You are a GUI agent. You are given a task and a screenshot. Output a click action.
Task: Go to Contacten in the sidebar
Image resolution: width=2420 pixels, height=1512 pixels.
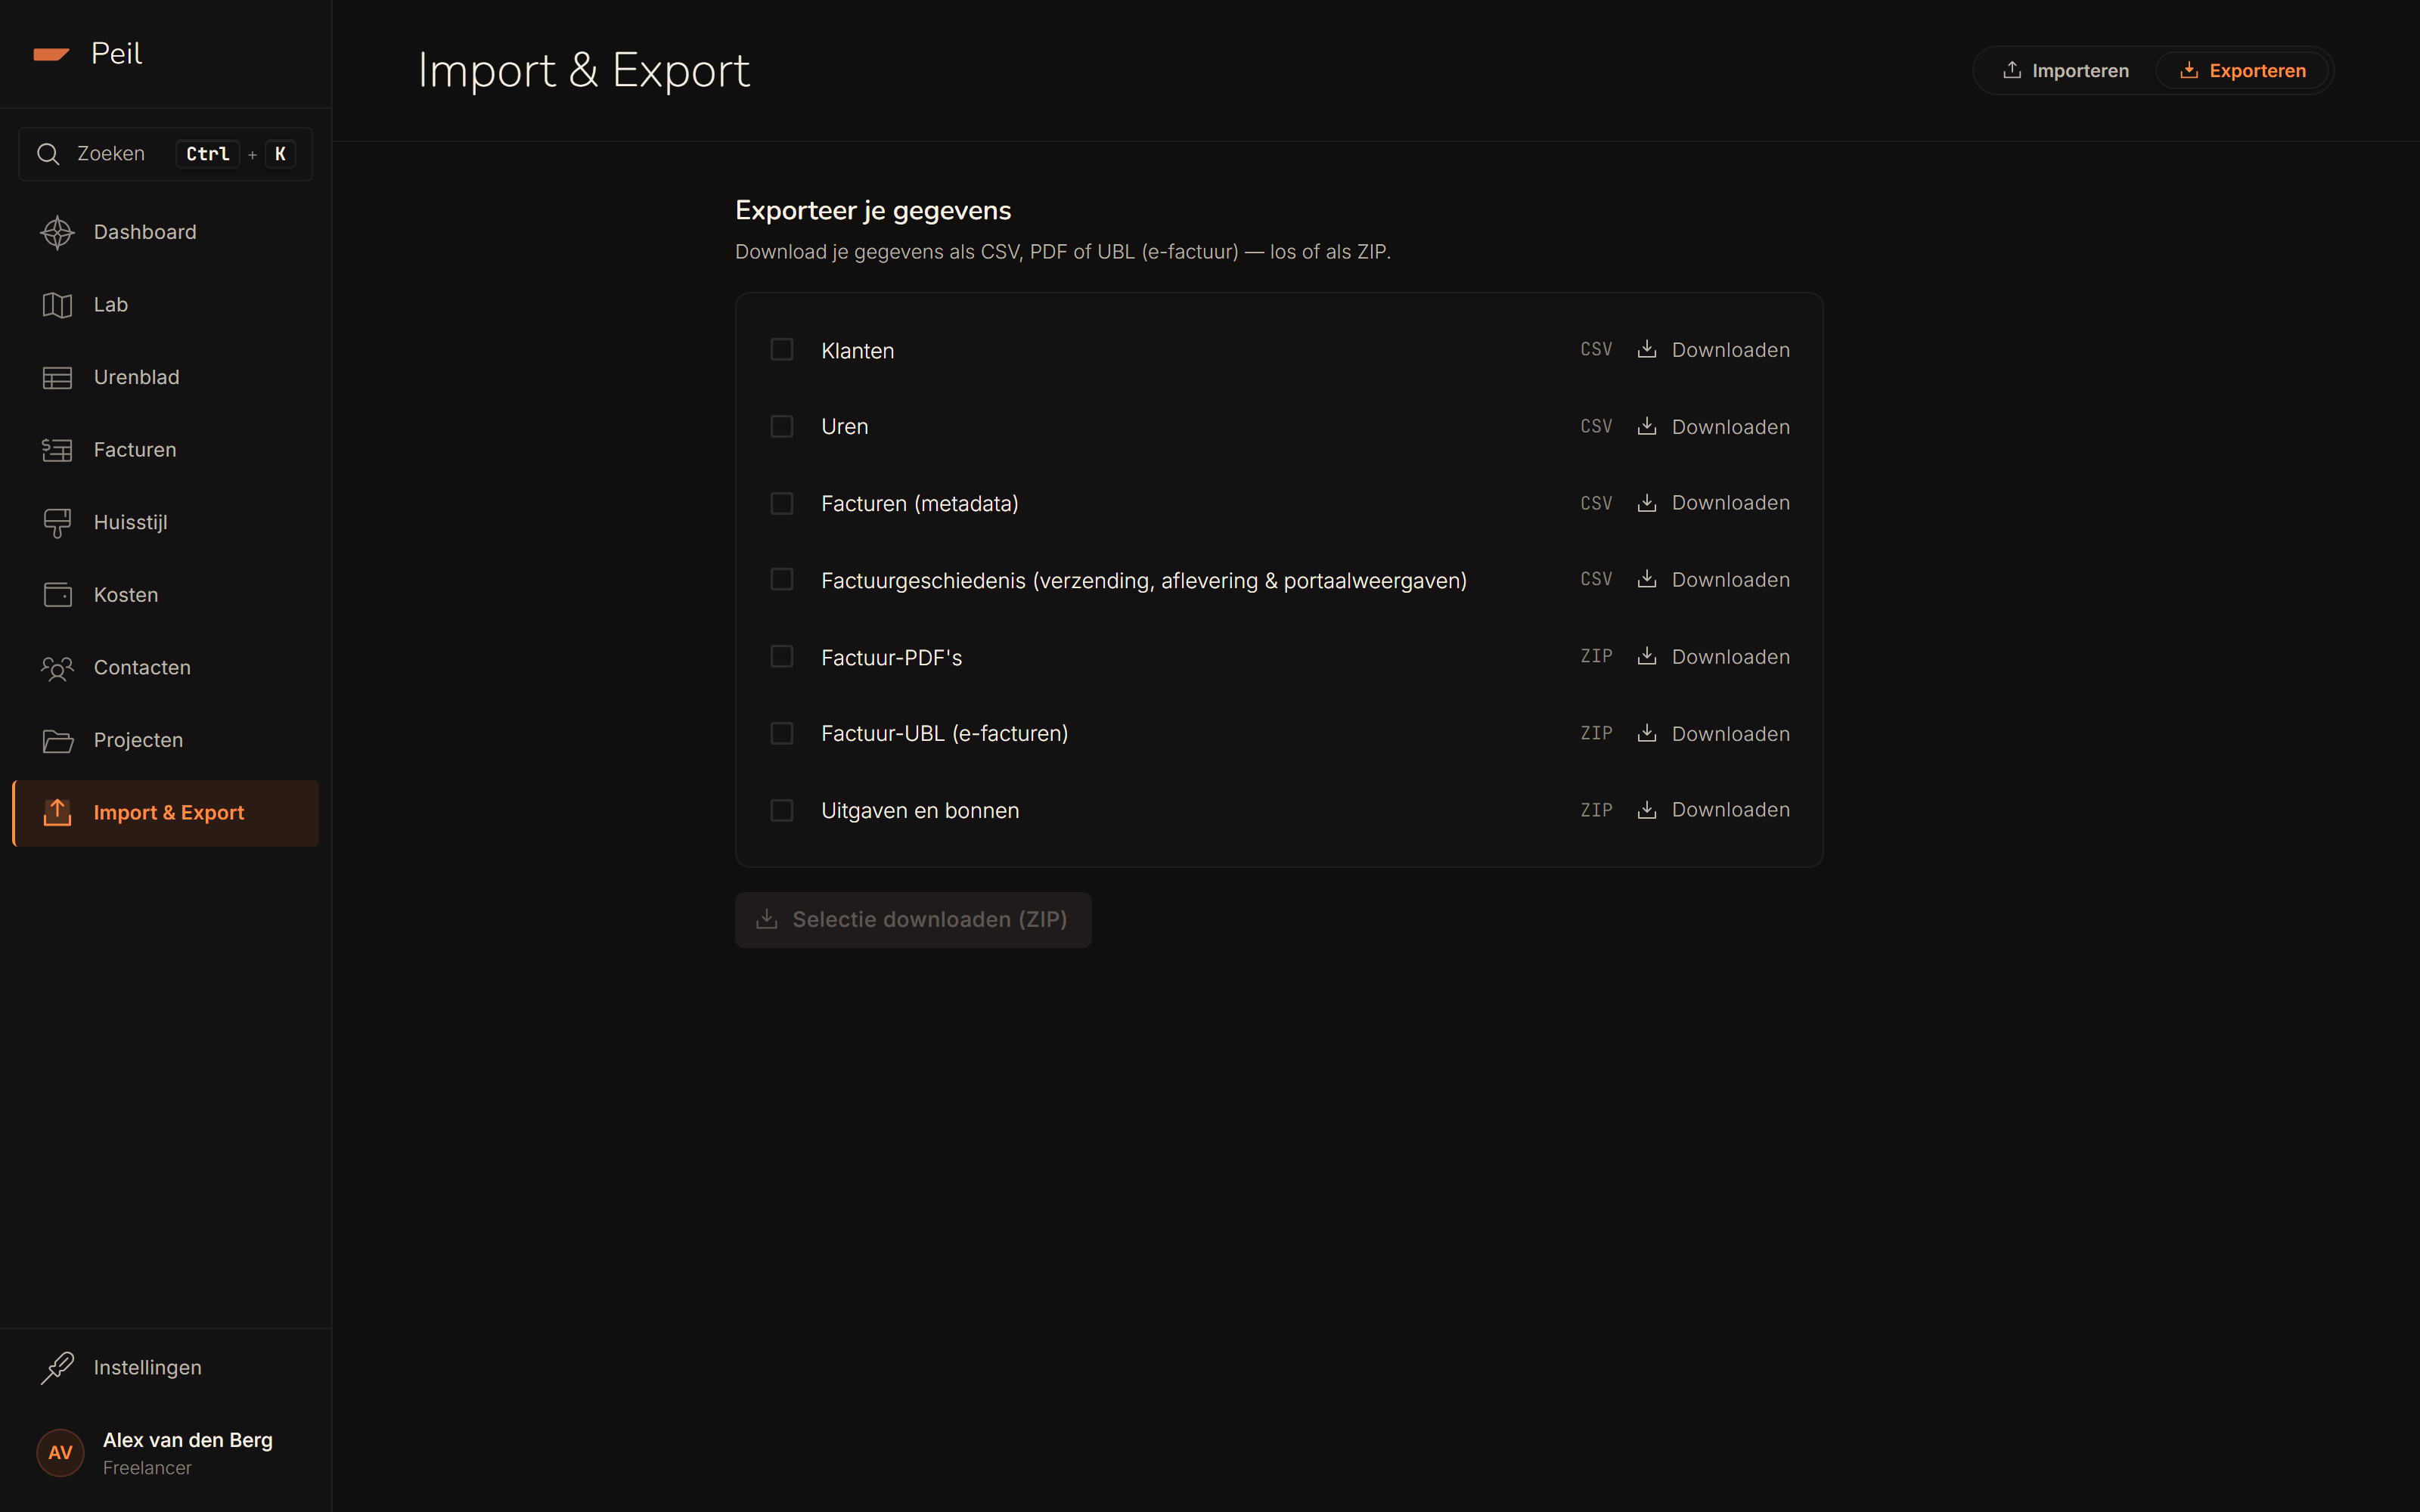[x=166, y=668]
